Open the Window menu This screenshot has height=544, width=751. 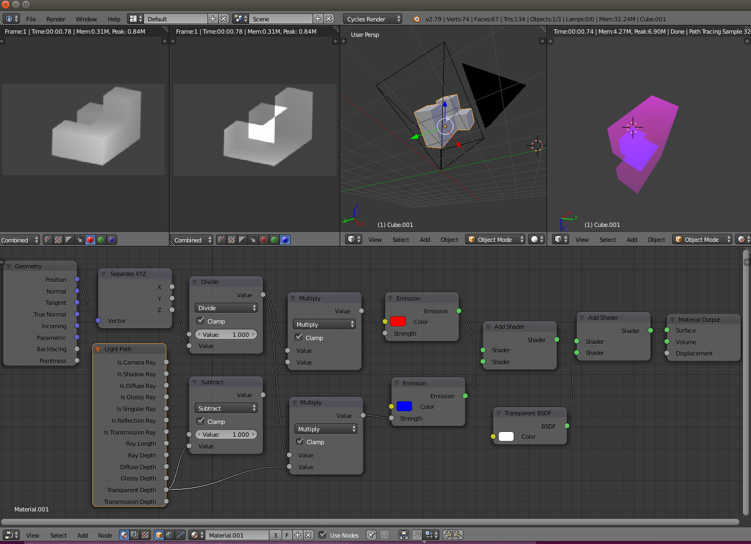pos(86,19)
